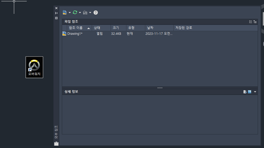264x148 pixels.
Task: Show preview mode in 상세 정보 panel
Action: pos(250,92)
